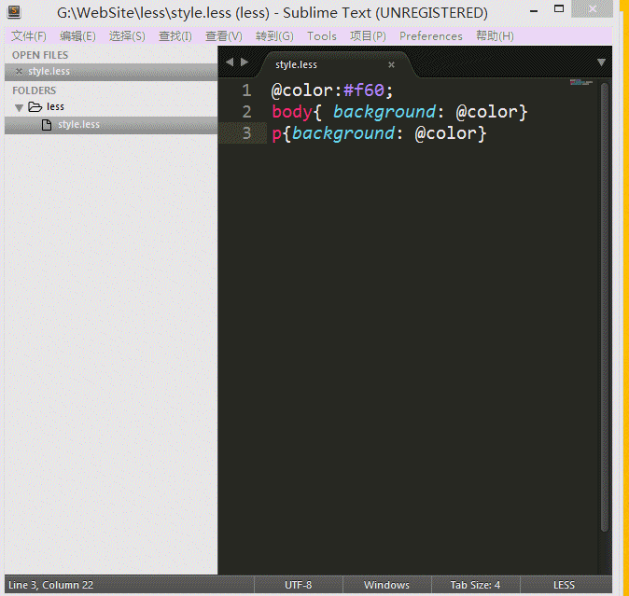Activate the style.less editor tab
The height and width of the screenshot is (596, 629).
click(x=335, y=64)
